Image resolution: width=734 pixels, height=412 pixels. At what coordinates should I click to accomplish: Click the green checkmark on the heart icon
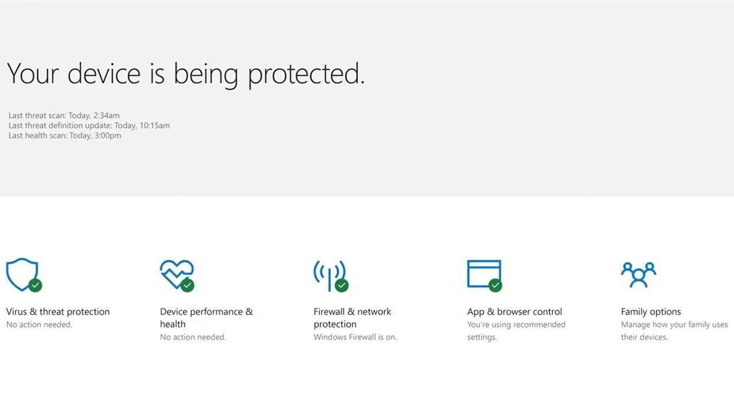188,285
